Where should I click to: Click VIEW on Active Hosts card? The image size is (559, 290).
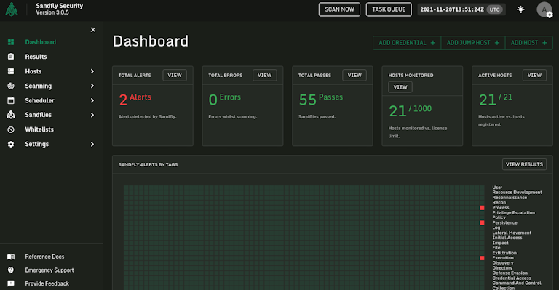[x=534, y=75]
